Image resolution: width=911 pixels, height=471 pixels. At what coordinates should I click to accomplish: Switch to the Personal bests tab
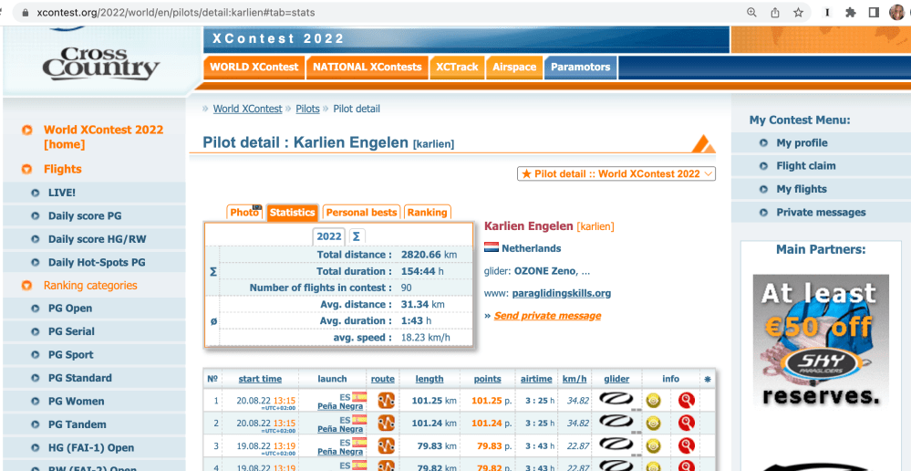(361, 213)
